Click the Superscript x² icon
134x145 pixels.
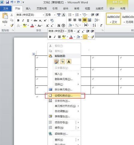[45, 20]
